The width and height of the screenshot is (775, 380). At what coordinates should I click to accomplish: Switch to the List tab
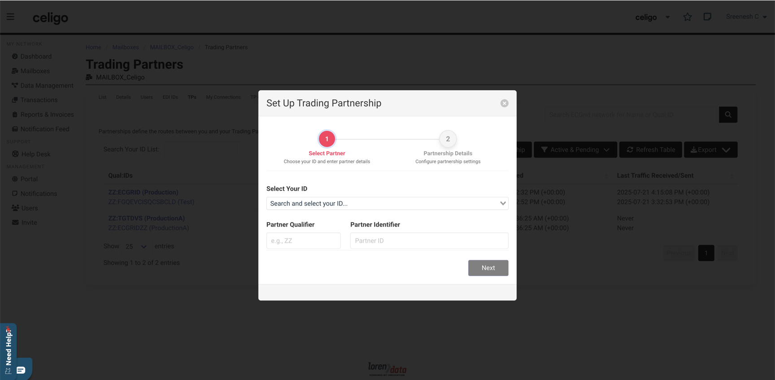(102, 97)
